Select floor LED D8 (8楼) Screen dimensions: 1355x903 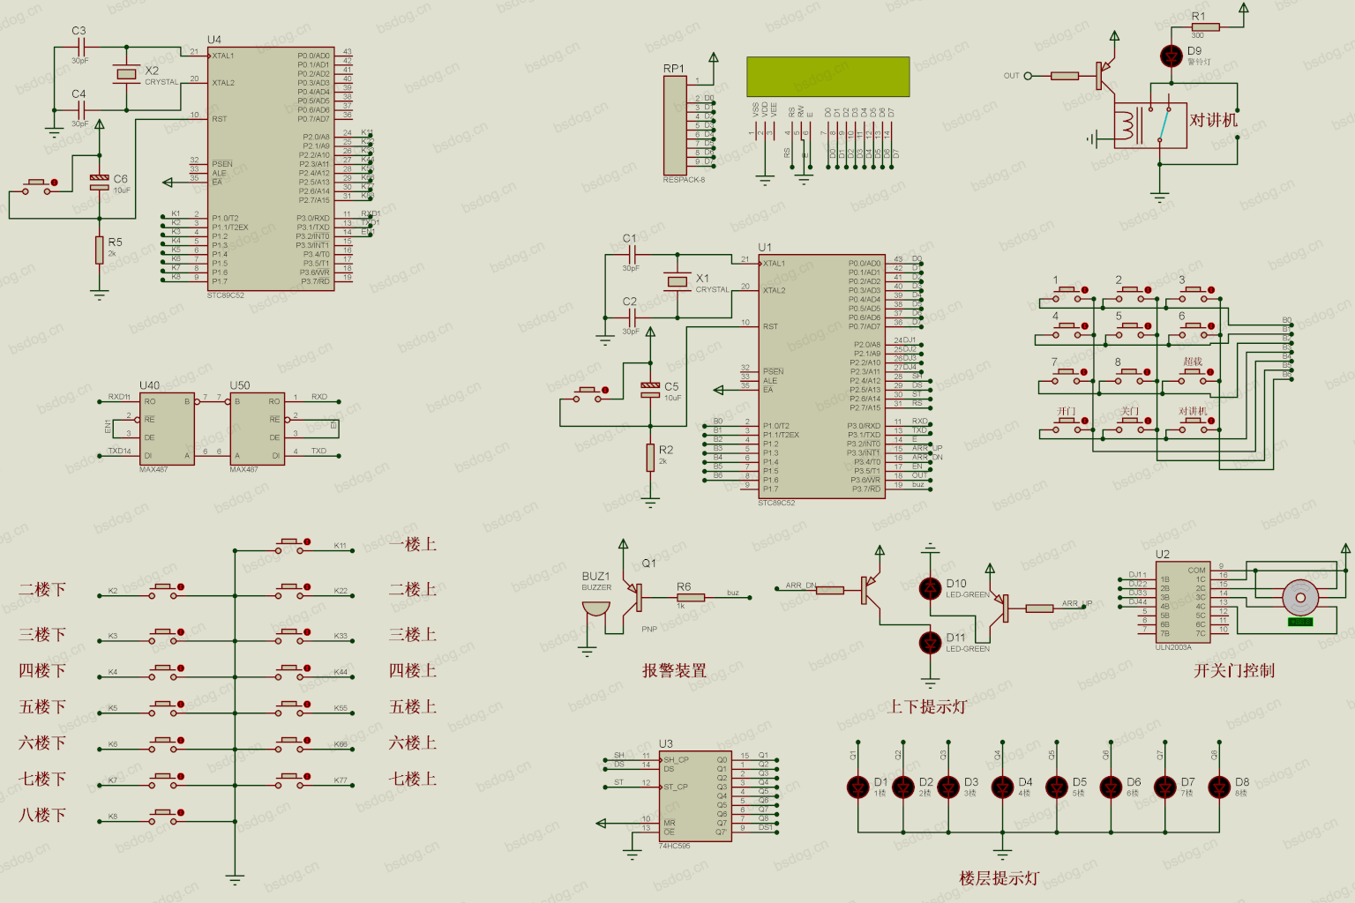[x=1219, y=787]
